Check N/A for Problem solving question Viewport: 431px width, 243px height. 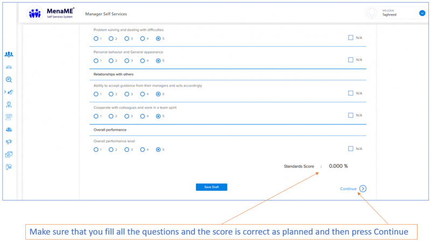351,38
